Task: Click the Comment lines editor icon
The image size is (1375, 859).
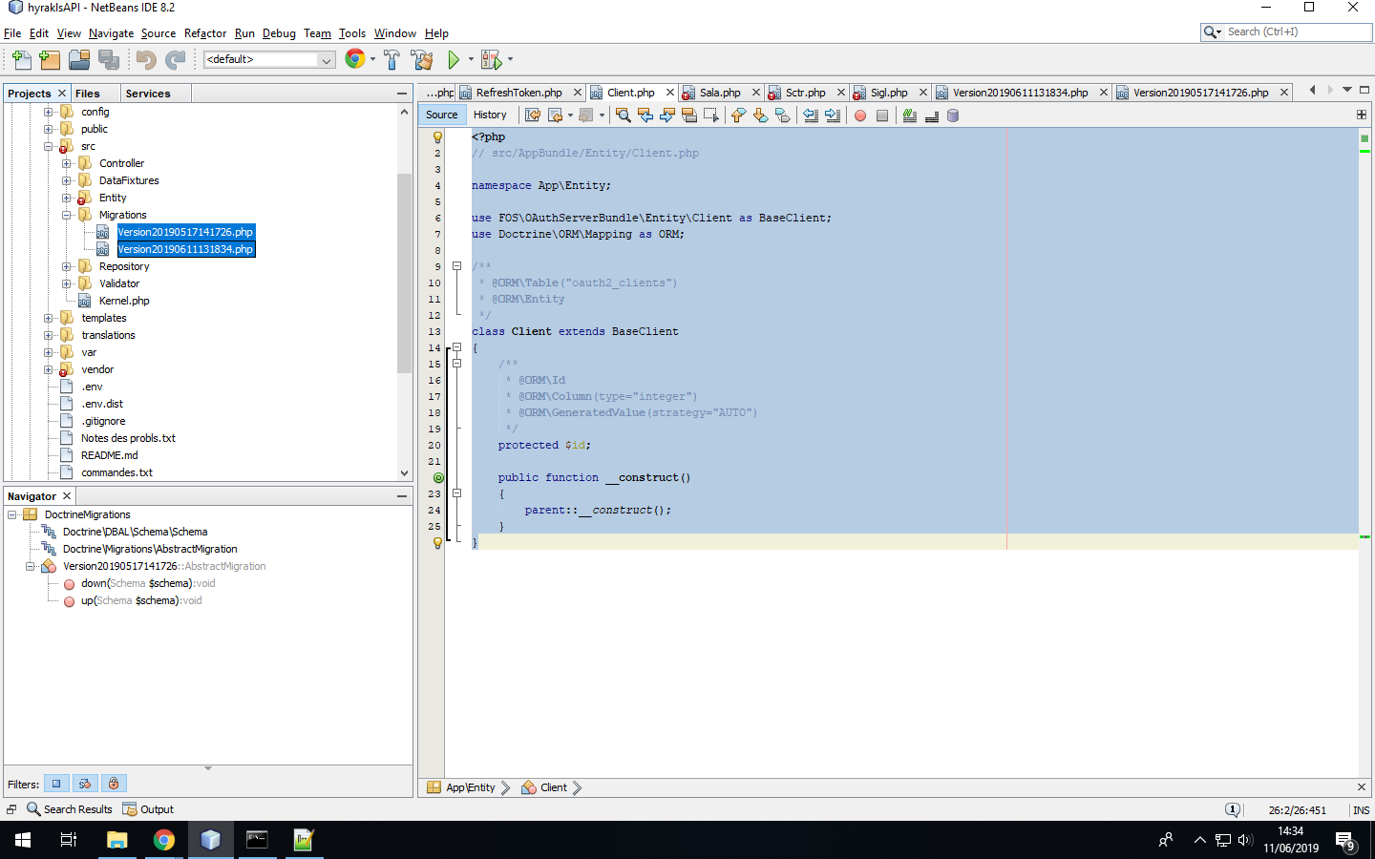Action: coord(910,115)
